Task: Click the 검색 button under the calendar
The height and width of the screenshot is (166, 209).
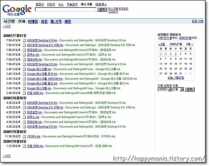Action: [189, 90]
